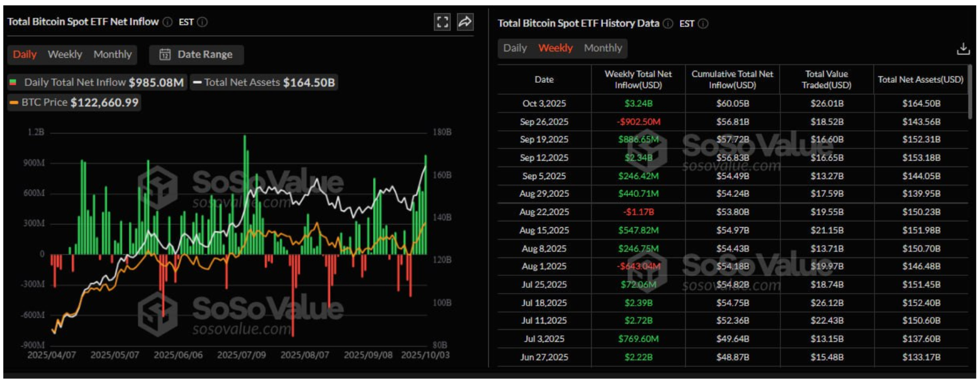Click the Total Net Assets(USD) column header
Screen dimensions: 979x383
click(920, 80)
